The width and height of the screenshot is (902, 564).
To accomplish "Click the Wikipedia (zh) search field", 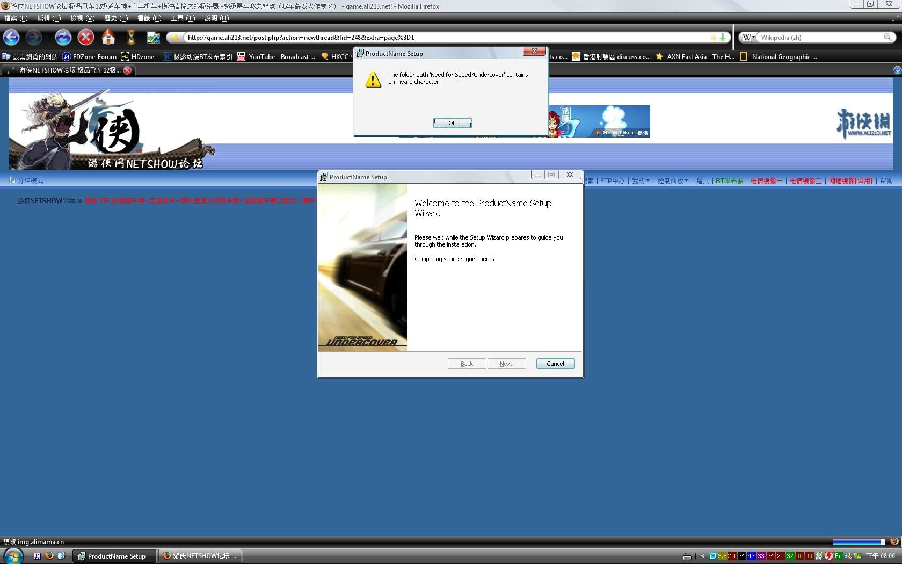I will (820, 38).
